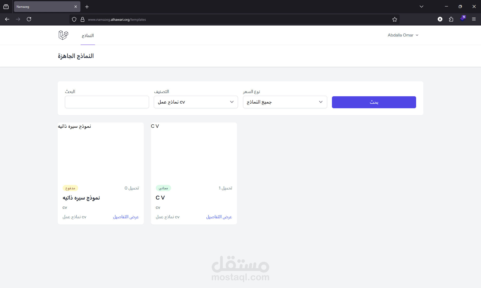Click the نموذج سيره ذاتيه card thumbnail
This screenshot has height=288, width=481.
click(x=101, y=151)
